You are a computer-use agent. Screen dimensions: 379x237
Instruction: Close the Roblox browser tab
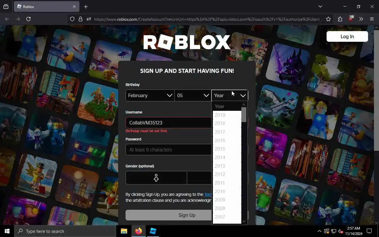(x=74, y=7)
